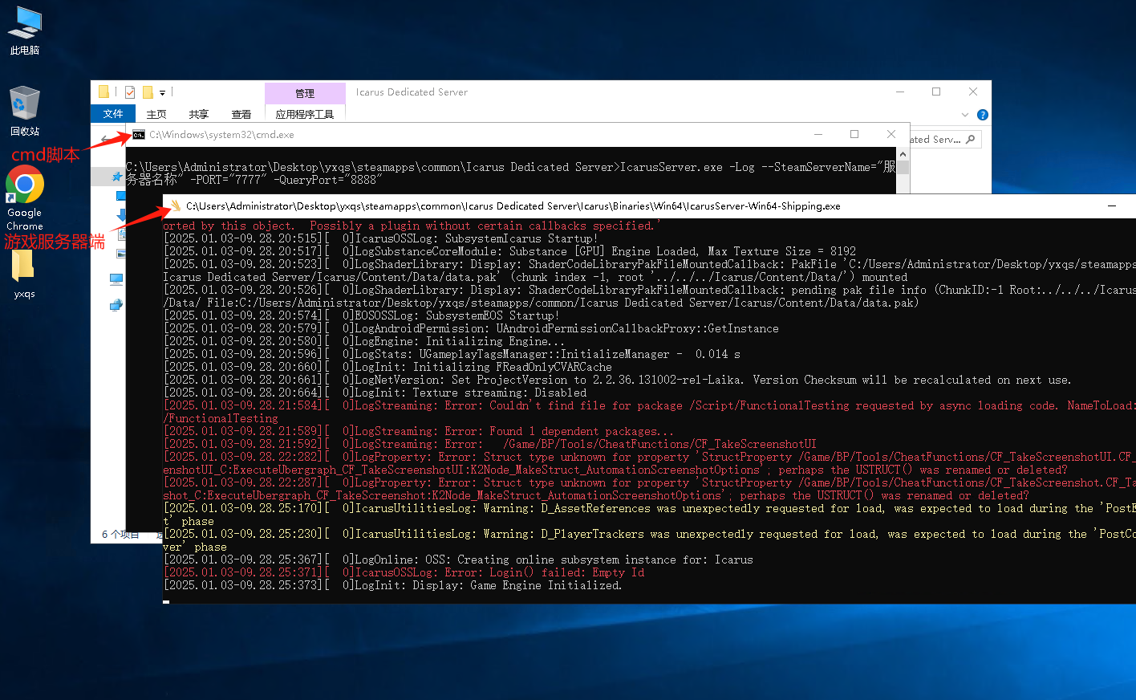Expand the Explorer ribbon chevron
Image resolution: width=1136 pixels, height=700 pixels.
(x=965, y=115)
